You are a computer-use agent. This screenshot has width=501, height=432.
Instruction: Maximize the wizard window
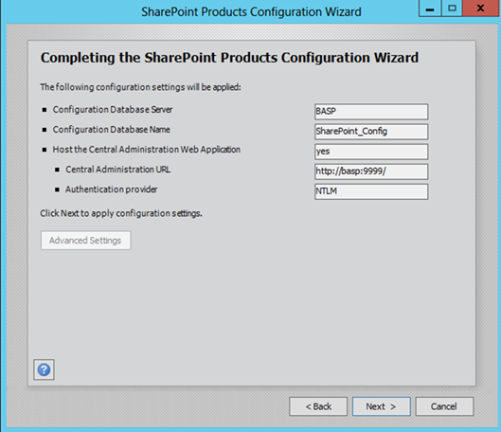coord(452,9)
